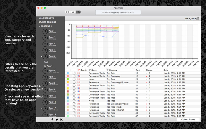The width and height of the screenshot is (206, 129).
Task: Open the Genre filter funnel
Action: (x=90, y=70)
